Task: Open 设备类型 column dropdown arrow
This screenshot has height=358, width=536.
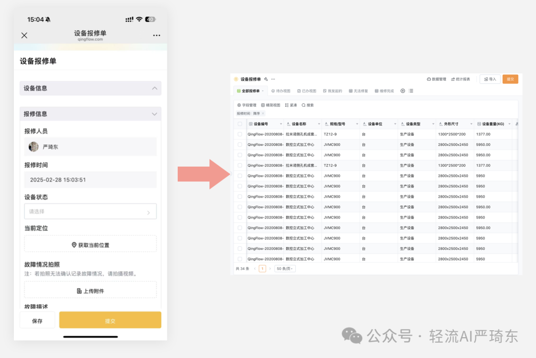Action: coord(433,124)
